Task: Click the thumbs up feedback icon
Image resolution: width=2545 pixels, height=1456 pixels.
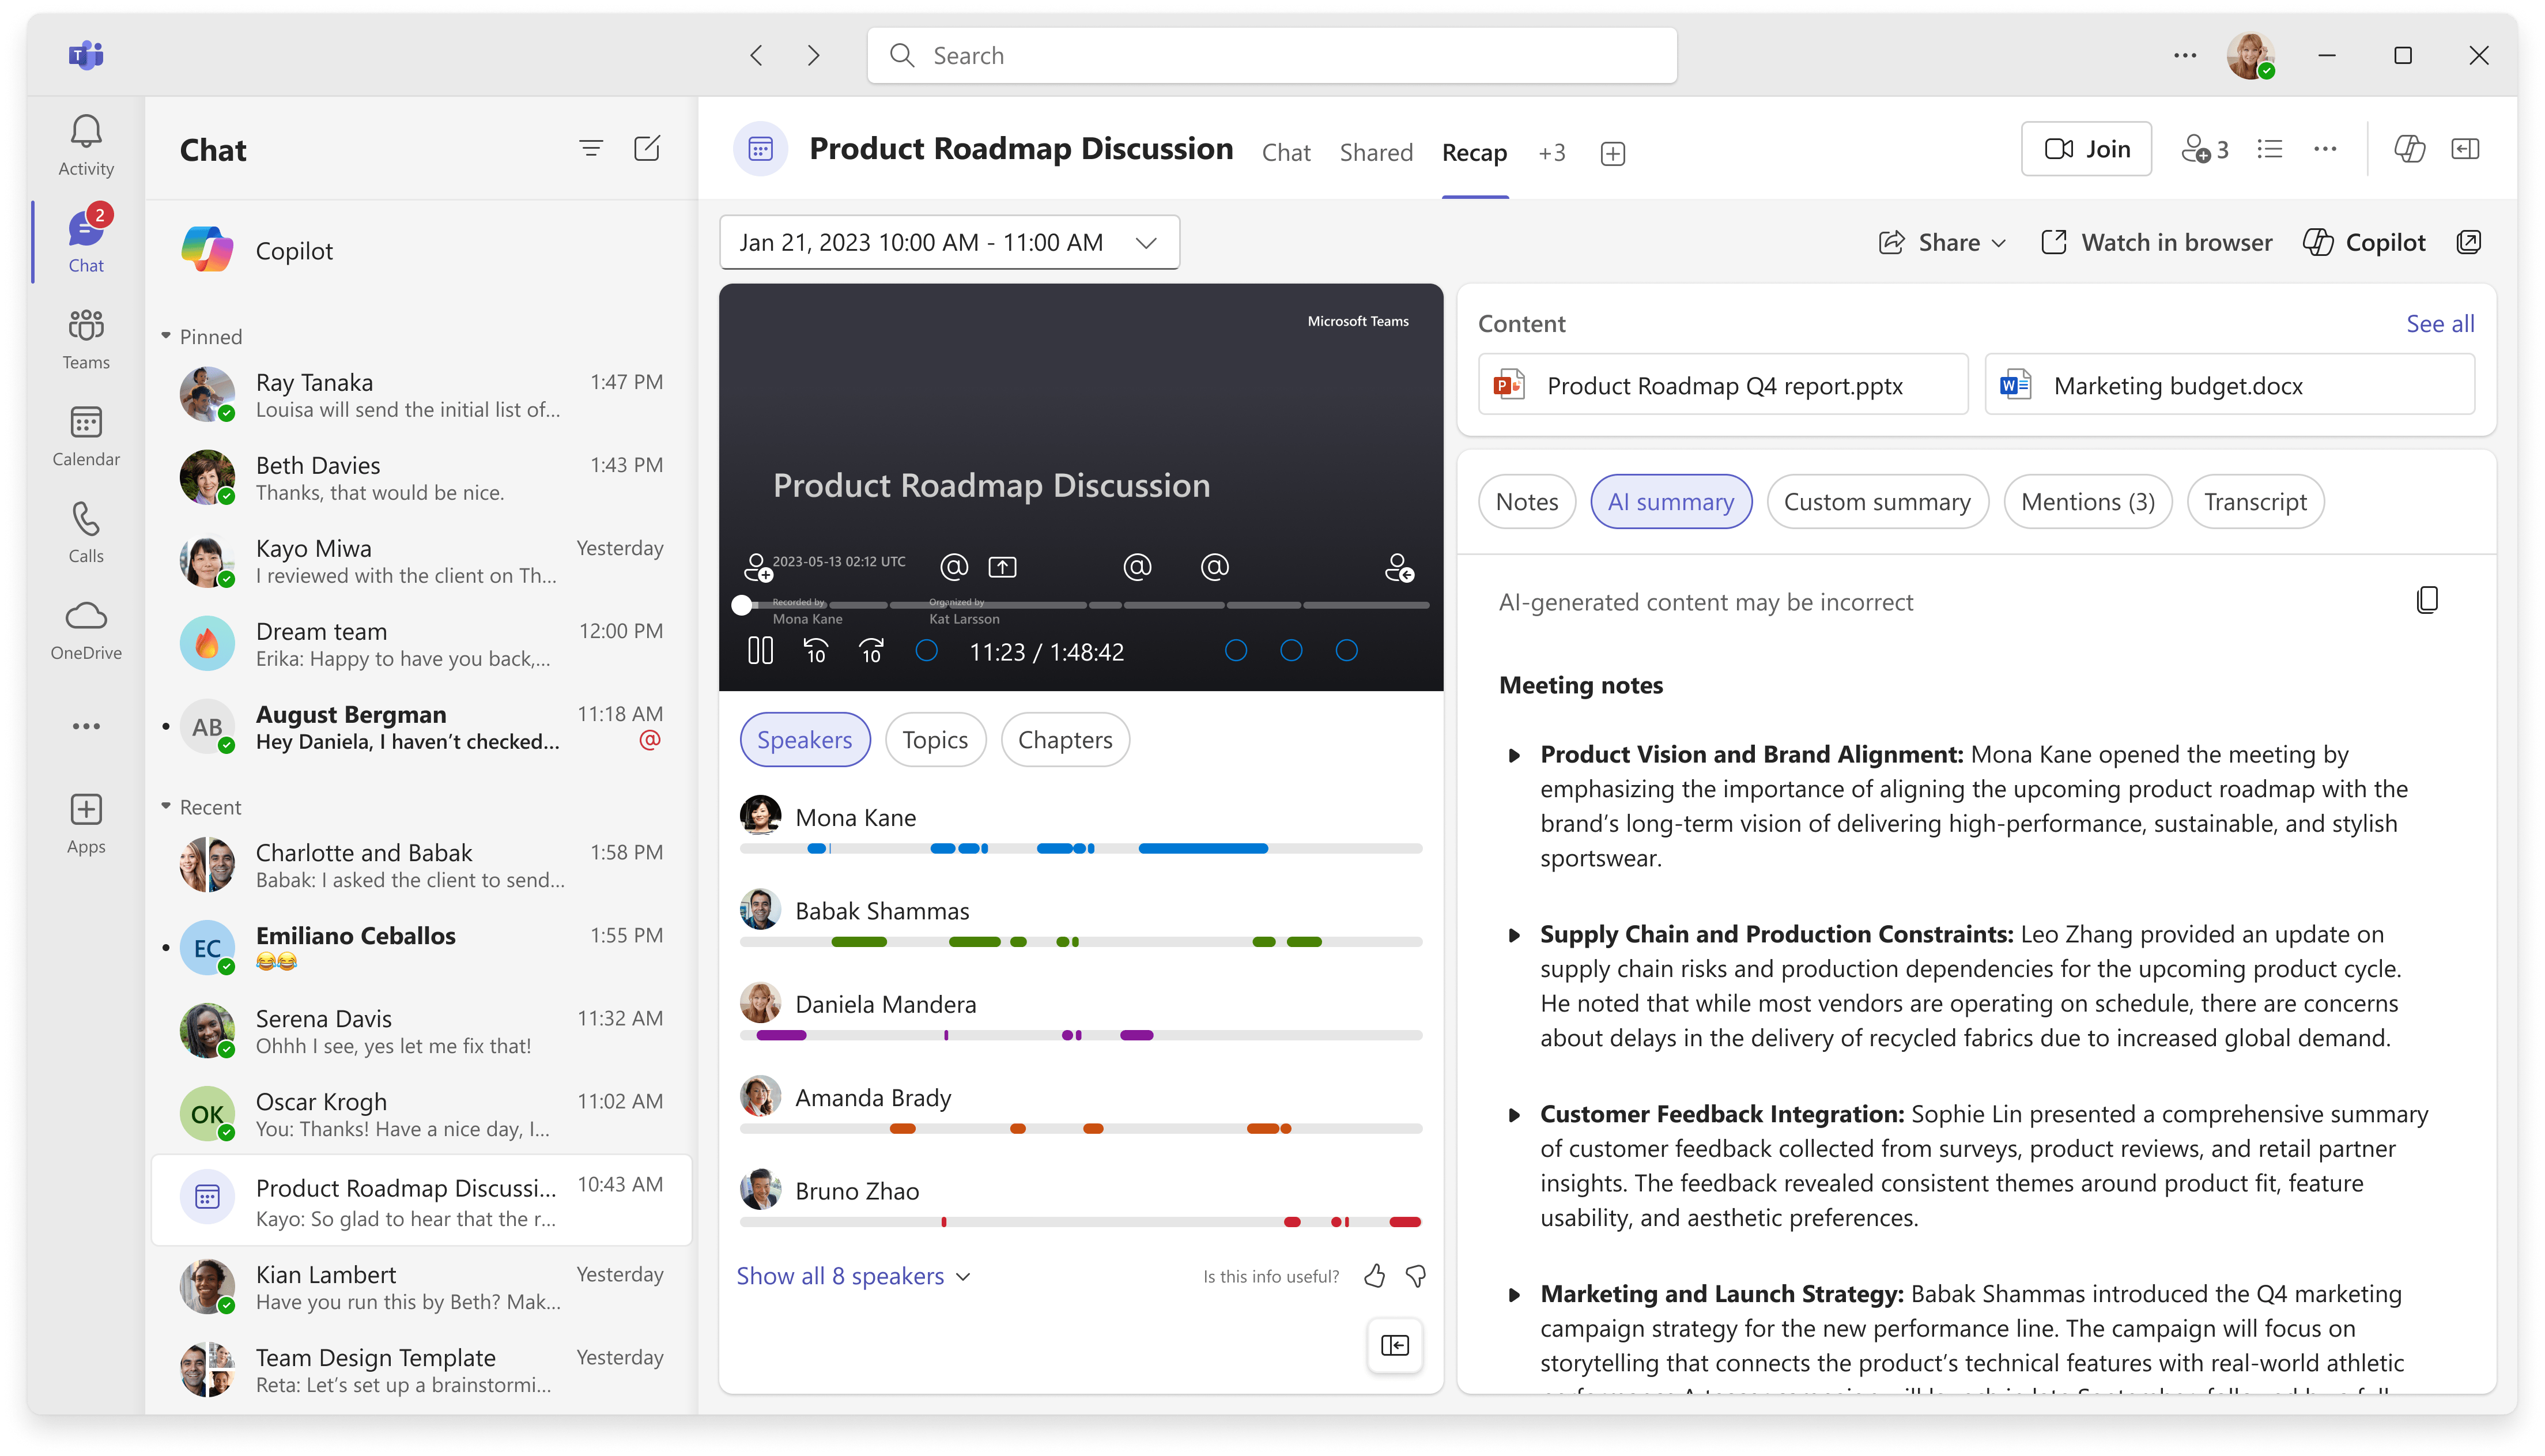Action: click(x=1375, y=1276)
